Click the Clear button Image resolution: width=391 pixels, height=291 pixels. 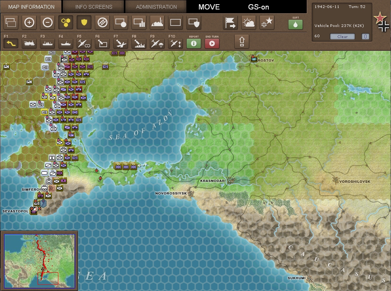pyautogui.click(x=342, y=36)
